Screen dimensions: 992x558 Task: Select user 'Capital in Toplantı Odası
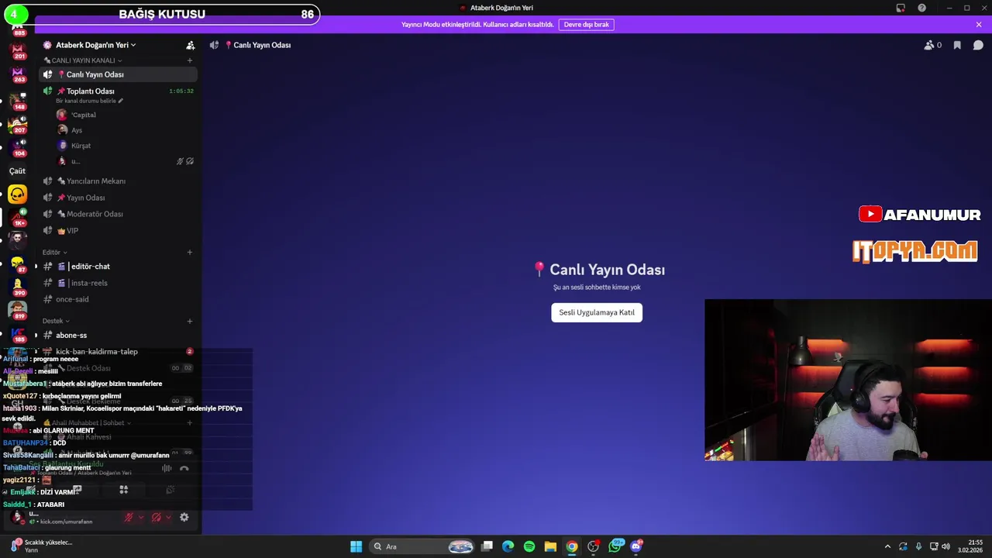77,115
